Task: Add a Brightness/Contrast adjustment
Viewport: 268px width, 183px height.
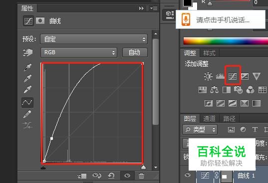Action: click(208, 76)
